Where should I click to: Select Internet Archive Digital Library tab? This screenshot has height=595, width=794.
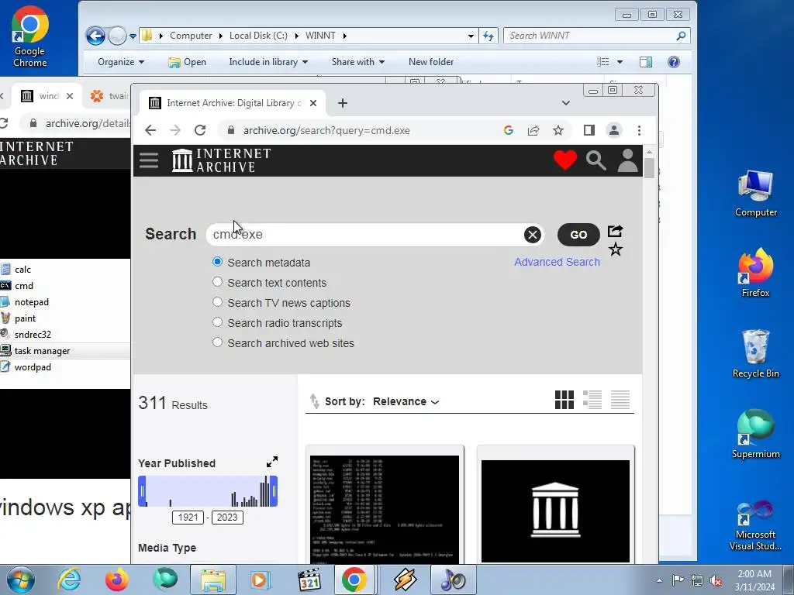232,103
